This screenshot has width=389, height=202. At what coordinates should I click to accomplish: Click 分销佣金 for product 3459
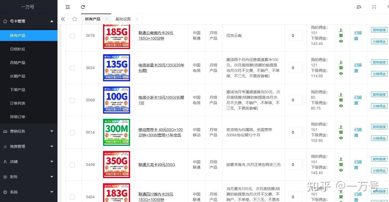pos(379,171)
